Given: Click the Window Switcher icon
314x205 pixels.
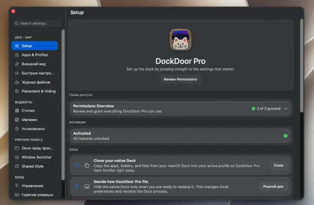Looking at the screenshot, I should [17, 157].
